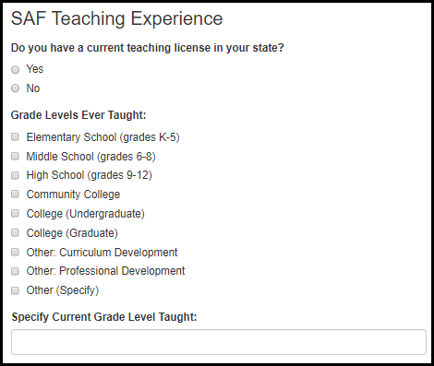Image resolution: width=434 pixels, height=366 pixels.
Task: Check the Community College checkbox
Action: pyautogui.click(x=15, y=195)
